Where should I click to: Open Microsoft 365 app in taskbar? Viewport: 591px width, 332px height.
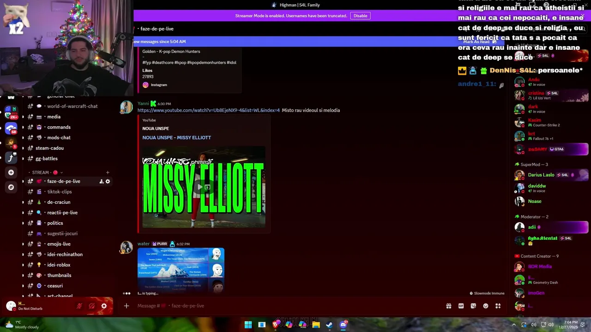tap(302, 325)
